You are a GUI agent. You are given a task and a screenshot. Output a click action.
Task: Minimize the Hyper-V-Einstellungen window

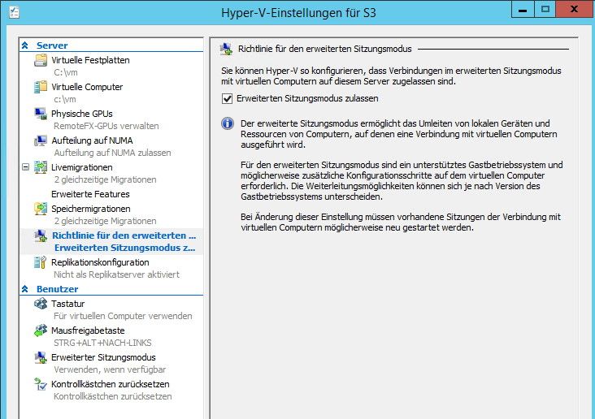pos(523,9)
